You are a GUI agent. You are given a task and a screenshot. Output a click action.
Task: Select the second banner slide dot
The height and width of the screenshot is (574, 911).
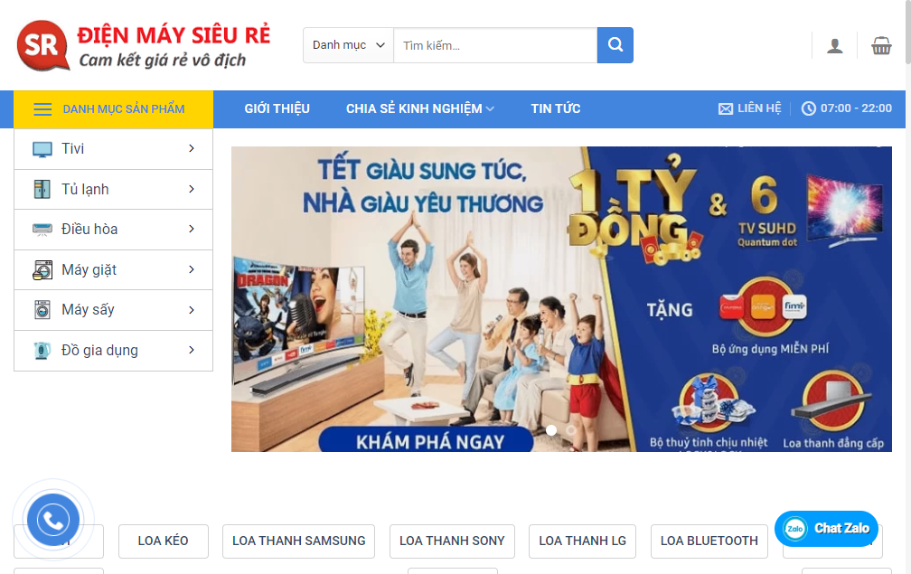[571, 430]
